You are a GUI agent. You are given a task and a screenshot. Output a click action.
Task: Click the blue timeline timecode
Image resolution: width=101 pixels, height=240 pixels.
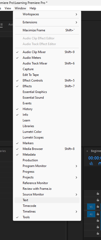(x=95, y=158)
